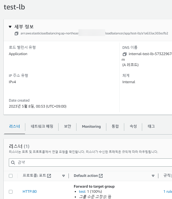Image resolution: width=172 pixels, height=199 pixels.
Task: Sort by Default action column arrow
Action: point(153,176)
